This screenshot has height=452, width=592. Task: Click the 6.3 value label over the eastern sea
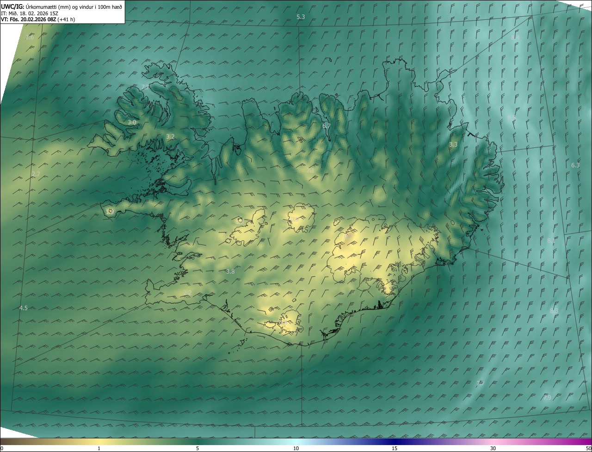click(x=575, y=165)
